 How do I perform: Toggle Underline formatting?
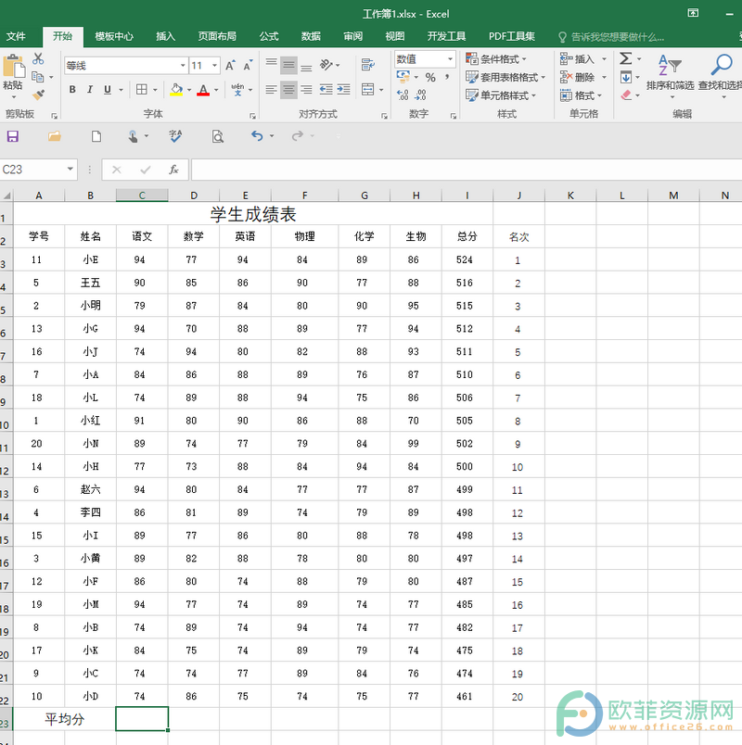(x=108, y=89)
